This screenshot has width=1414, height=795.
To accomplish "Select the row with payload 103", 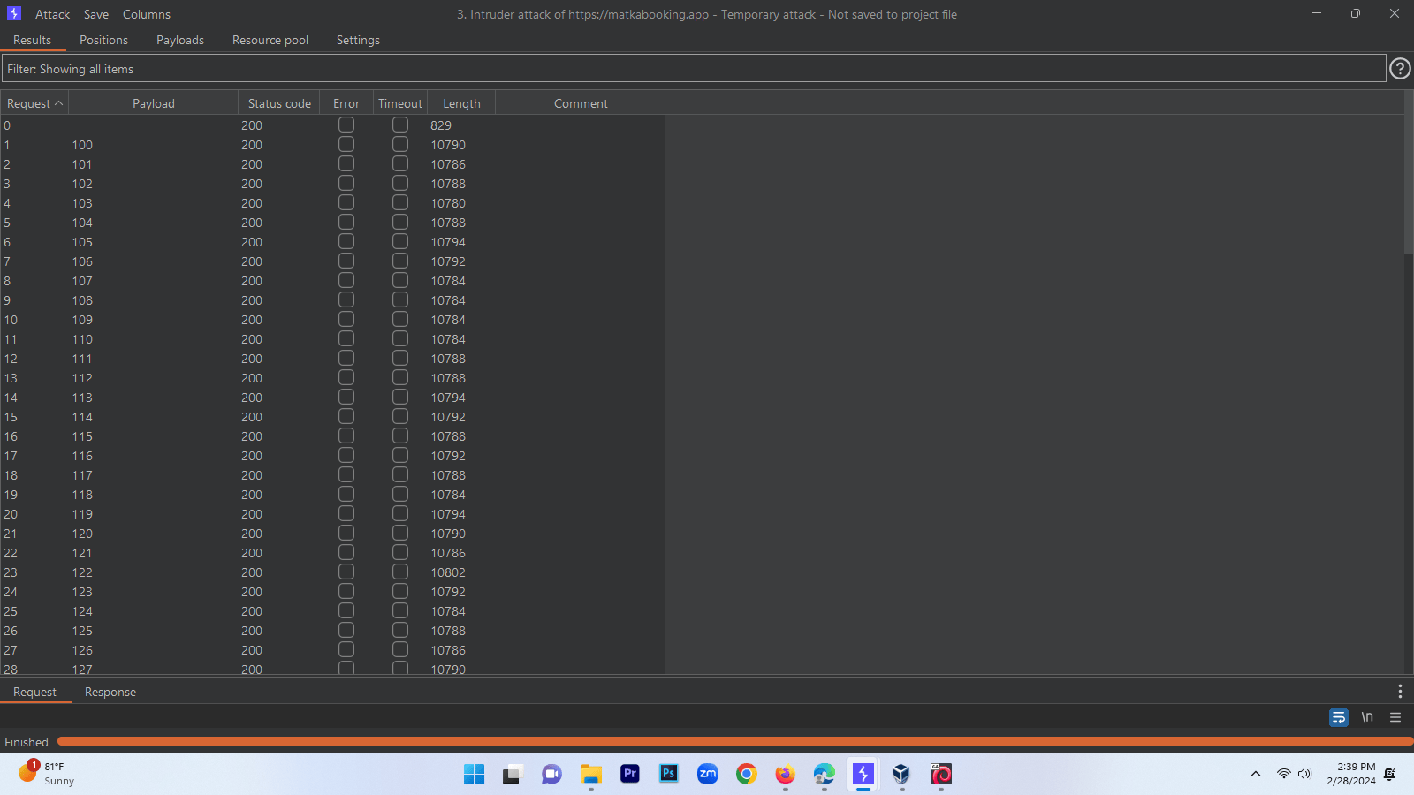I will [332, 202].
